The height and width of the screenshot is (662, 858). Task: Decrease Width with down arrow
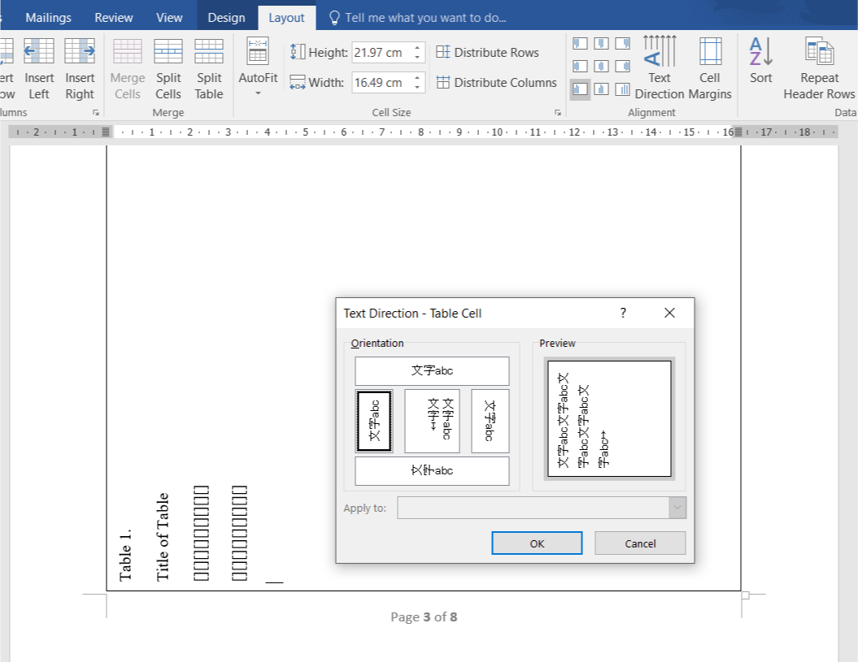[x=417, y=88]
